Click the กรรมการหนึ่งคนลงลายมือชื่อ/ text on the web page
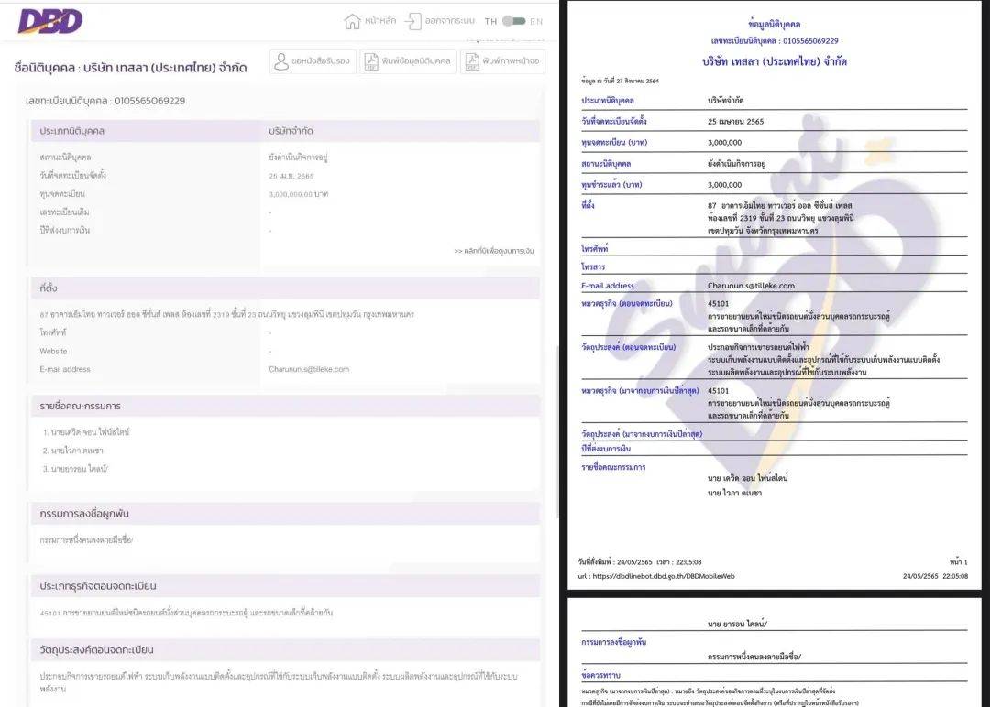990x707 pixels. (x=86, y=540)
